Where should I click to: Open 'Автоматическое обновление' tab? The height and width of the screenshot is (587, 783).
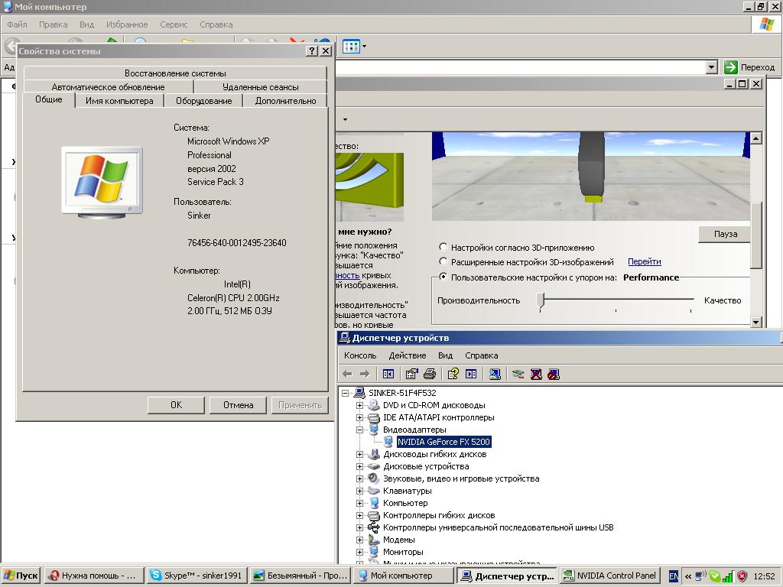point(108,86)
